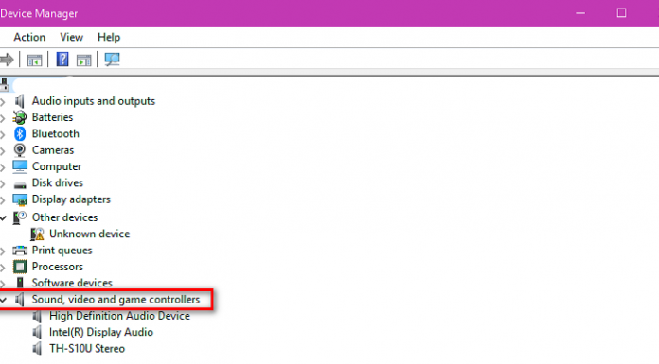Click the forward arrow toolbar button
The height and width of the screenshot is (364, 659).
tap(7, 60)
